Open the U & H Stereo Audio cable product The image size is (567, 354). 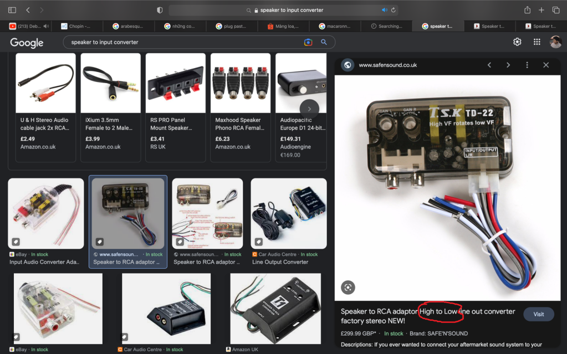click(x=45, y=107)
